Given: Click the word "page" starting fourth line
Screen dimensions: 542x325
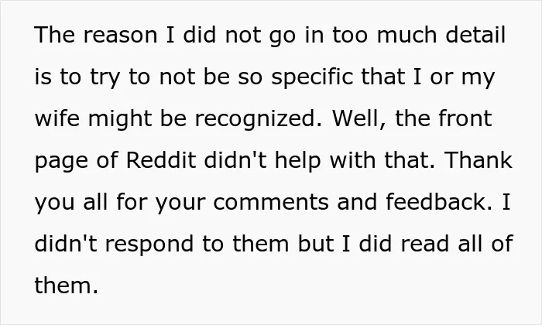Looking at the screenshot, I should tap(61, 162).
